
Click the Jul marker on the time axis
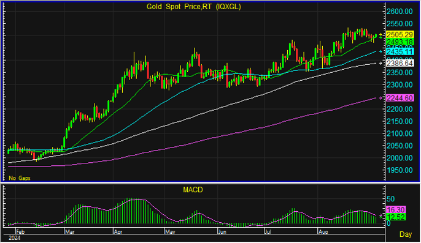(268, 231)
